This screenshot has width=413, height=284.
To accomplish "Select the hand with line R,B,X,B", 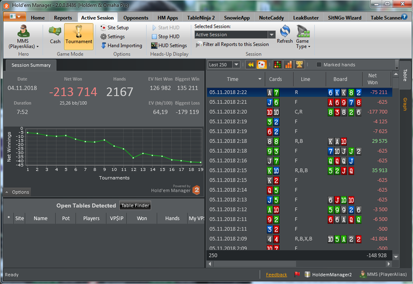I will point(300,239).
